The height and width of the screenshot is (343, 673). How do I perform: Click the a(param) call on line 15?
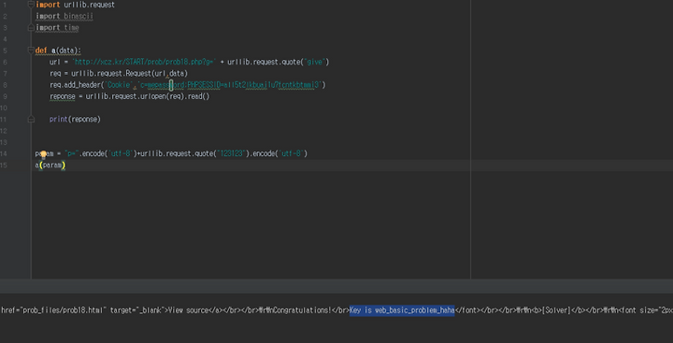click(50, 164)
